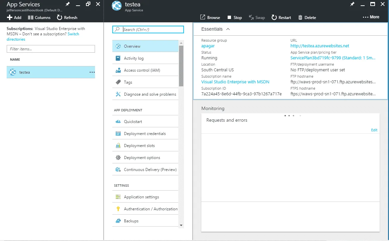Viewport: 389px width, 241px height.
Task: Click the South Central US location text
Action: 217,70
